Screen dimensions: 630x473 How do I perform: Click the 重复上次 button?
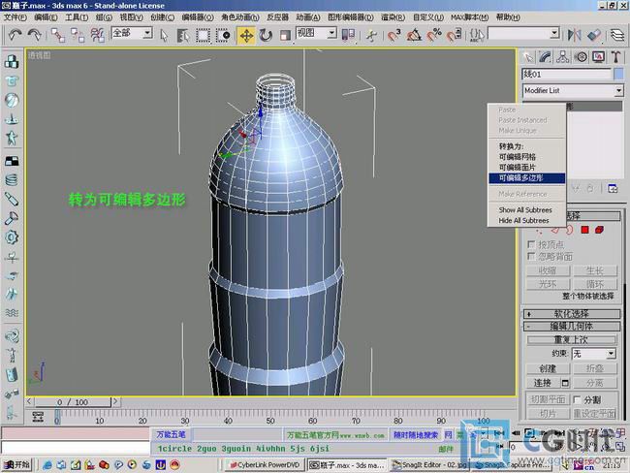pyautogui.click(x=571, y=340)
